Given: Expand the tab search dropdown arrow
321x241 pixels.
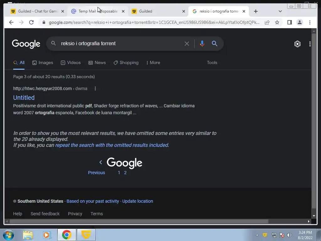Looking at the screenshot, I should [280, 11].
